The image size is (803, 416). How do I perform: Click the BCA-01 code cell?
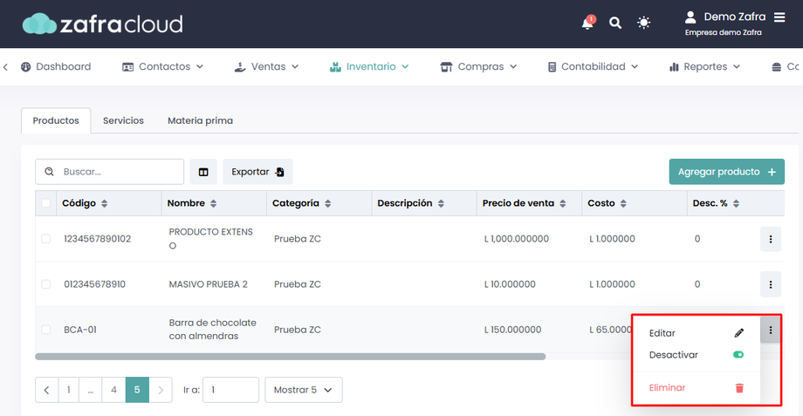click(x=80, y=330)
